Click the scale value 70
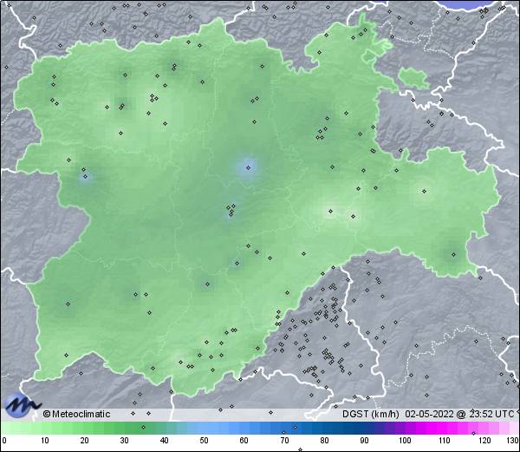This screenshot has height=452, width=520. click(x=284, y=441)
